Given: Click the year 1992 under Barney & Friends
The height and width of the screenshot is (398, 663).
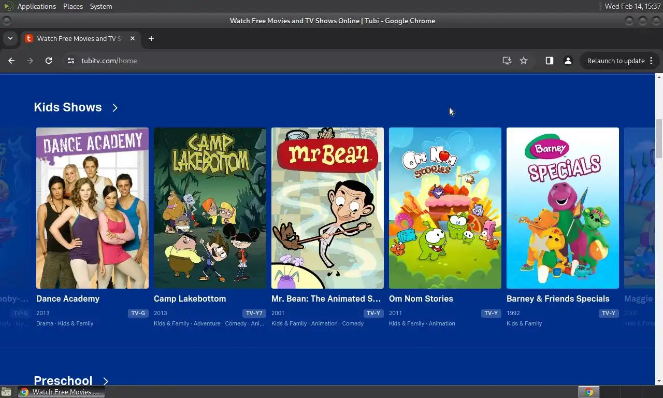Looking at the screenshot, I should point(513,313).
